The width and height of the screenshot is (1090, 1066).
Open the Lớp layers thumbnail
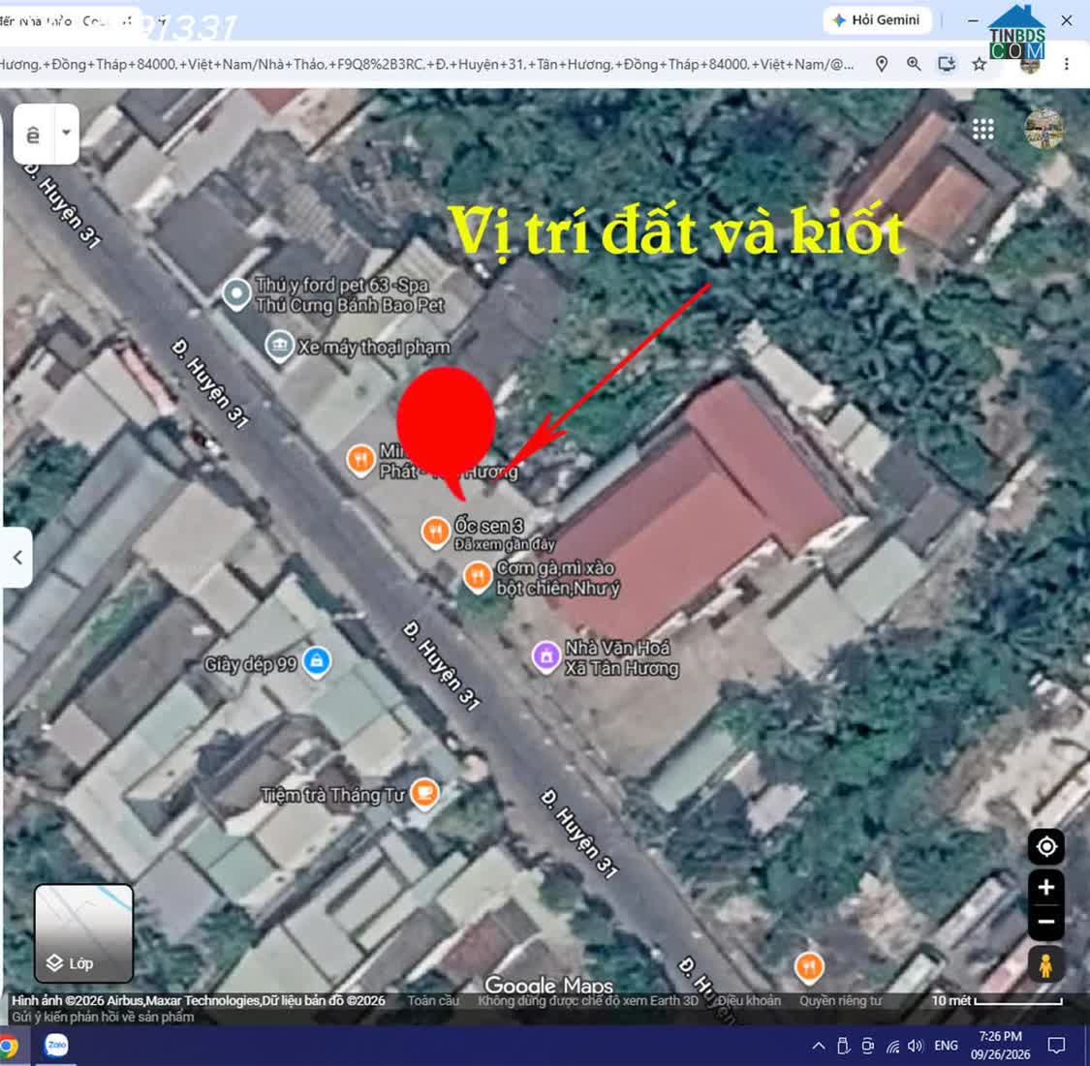[83, 932]
